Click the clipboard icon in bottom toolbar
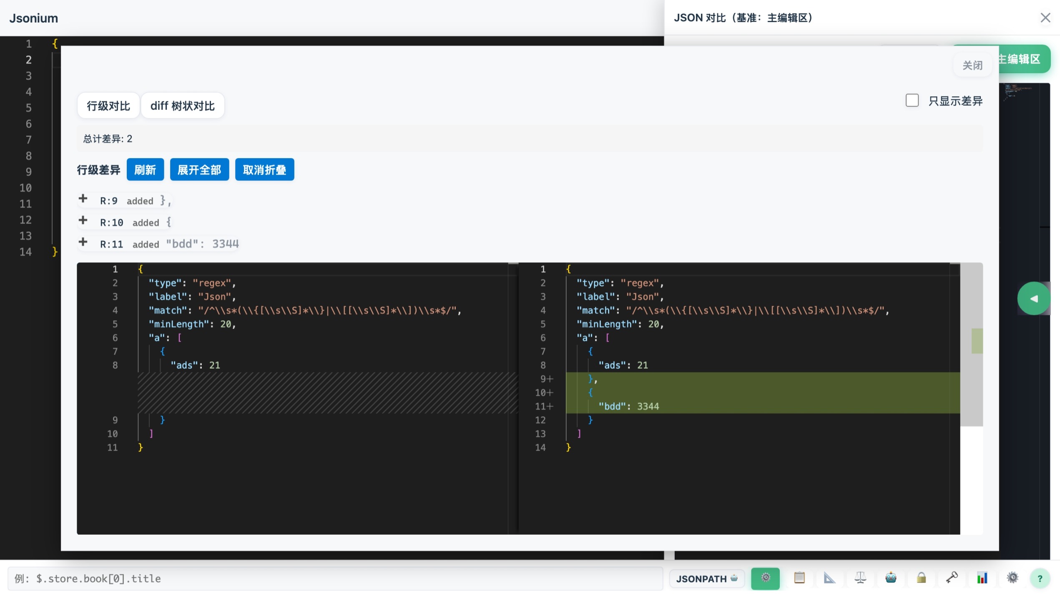This screenshot has width=1060, height=596. (x=799, y=578)
